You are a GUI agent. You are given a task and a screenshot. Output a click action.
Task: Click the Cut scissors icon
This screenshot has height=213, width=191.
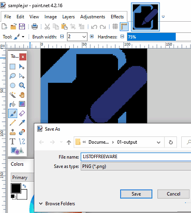tap(47, 26)
